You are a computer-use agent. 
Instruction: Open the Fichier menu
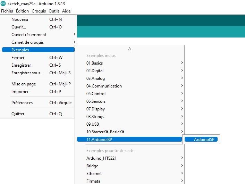(x=7, y=11)
